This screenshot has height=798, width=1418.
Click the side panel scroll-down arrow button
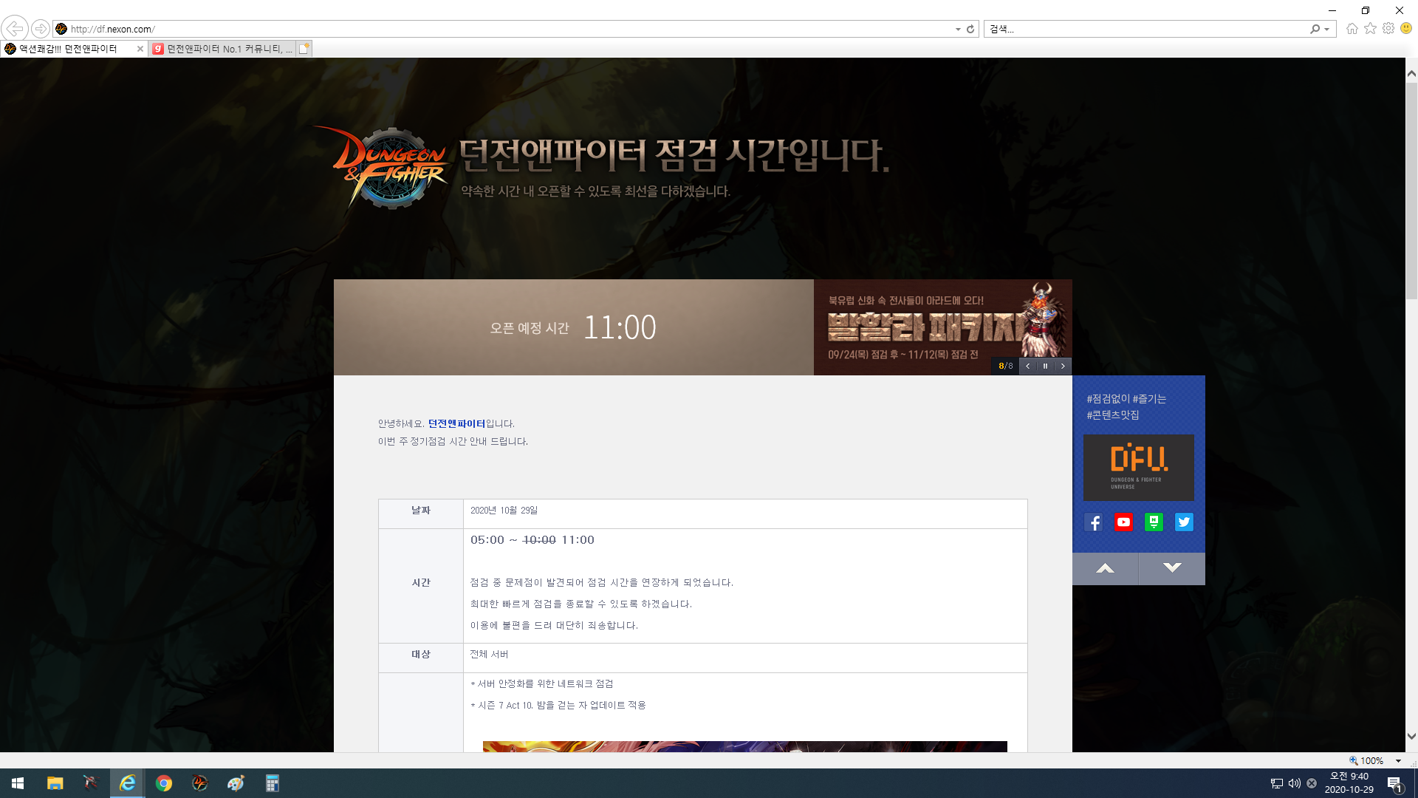[x=1172, y=568]
